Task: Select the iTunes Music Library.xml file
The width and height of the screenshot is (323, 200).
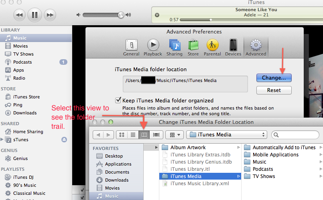Action: pos(200,183)
